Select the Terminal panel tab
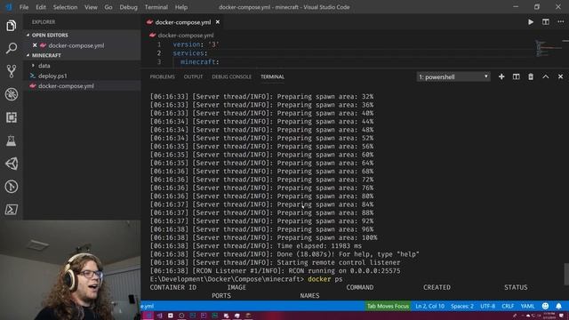The width and height of the screenshot is (569, 320). [x=272, y=76]
